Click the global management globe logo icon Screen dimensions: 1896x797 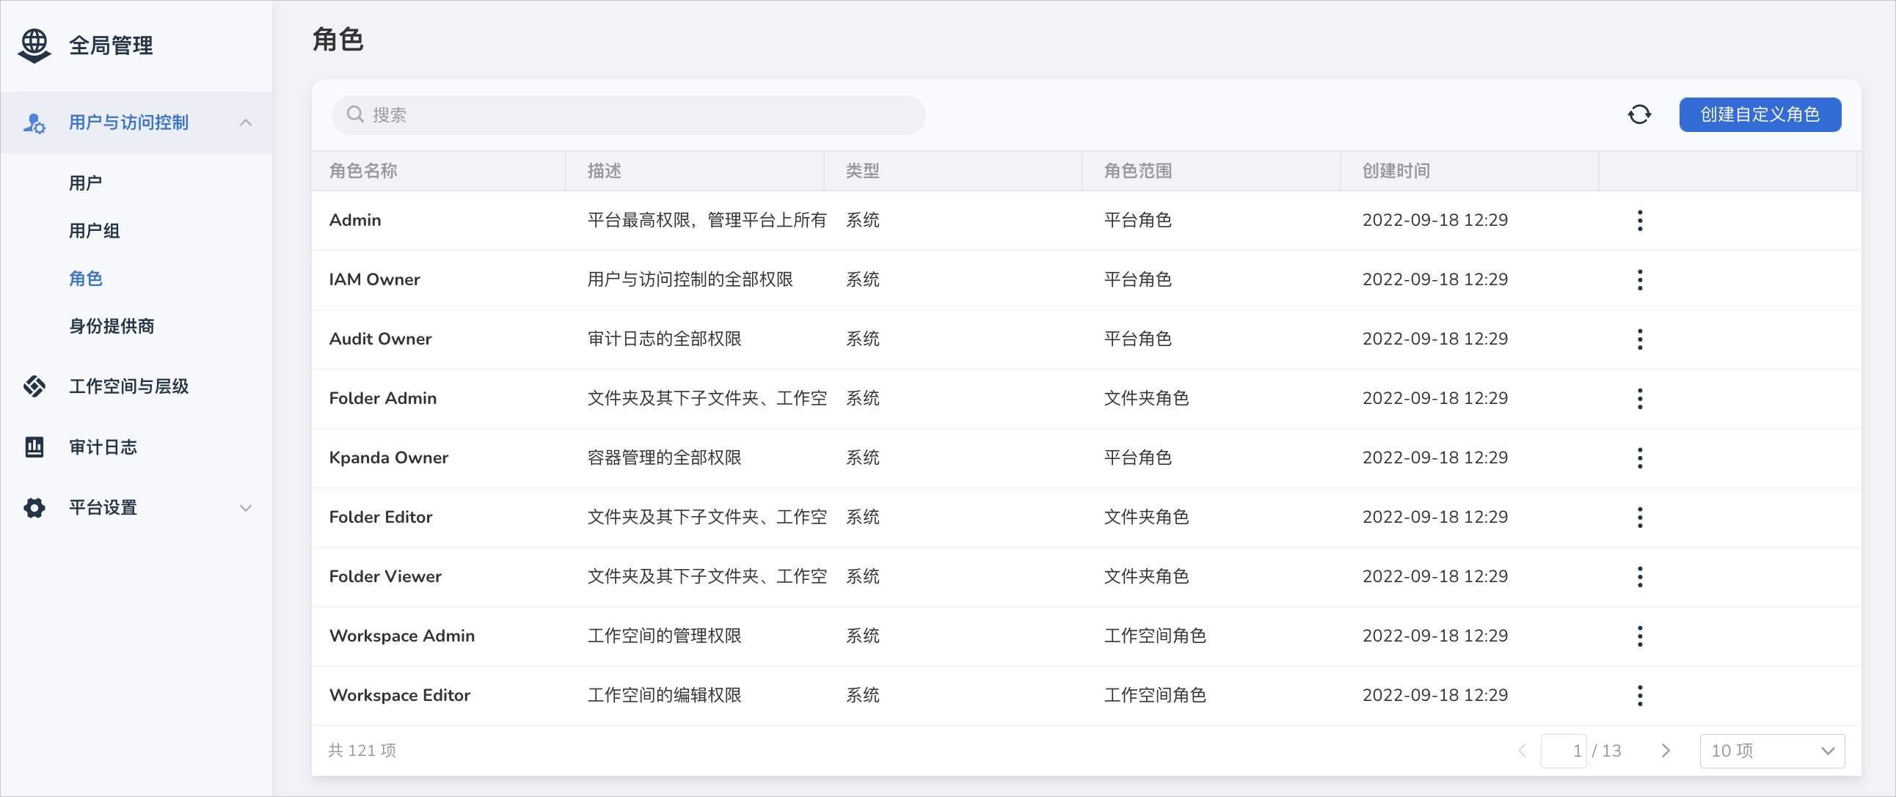pos(34,45)
